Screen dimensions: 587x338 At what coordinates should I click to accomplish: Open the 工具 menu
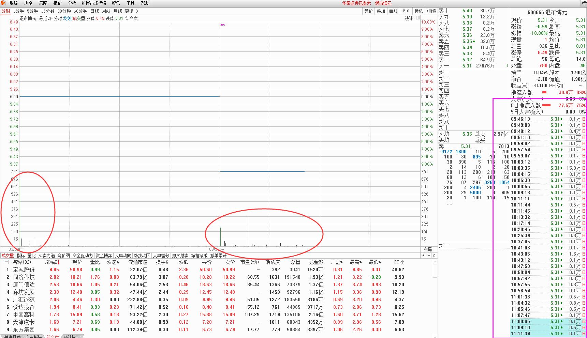[131, 3]
